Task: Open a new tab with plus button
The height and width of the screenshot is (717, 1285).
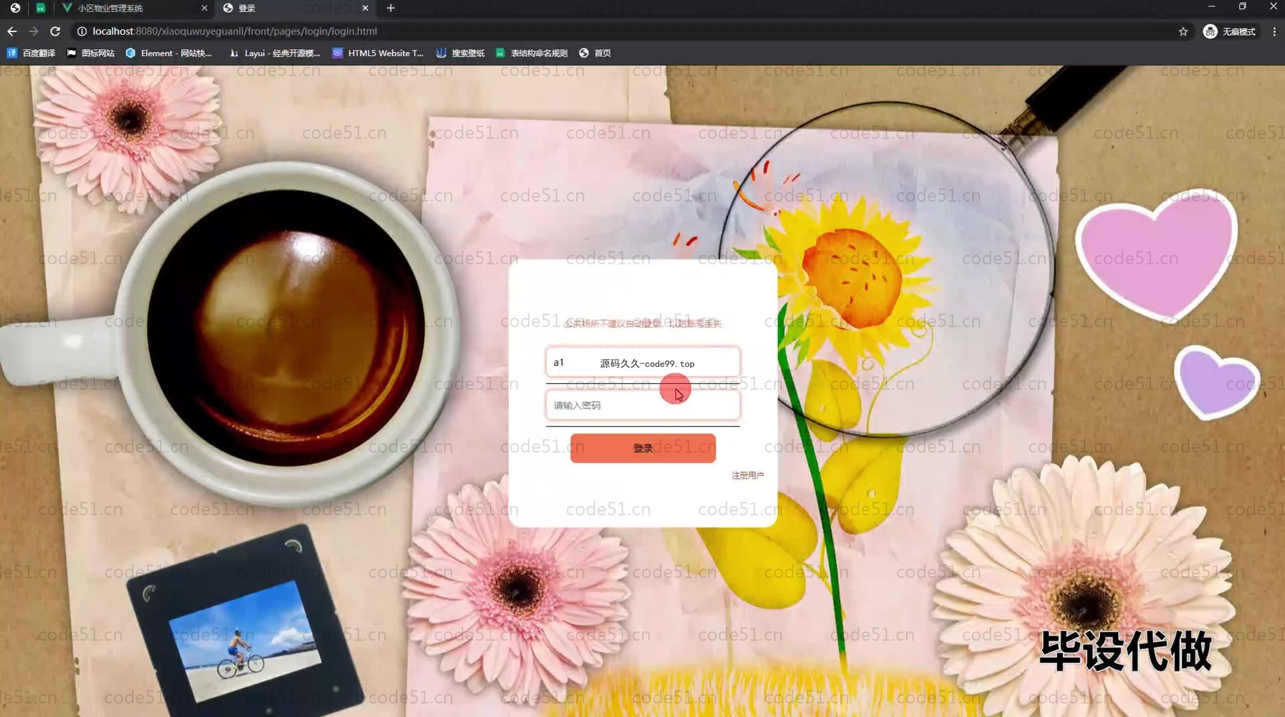Action: click(390, 8)
